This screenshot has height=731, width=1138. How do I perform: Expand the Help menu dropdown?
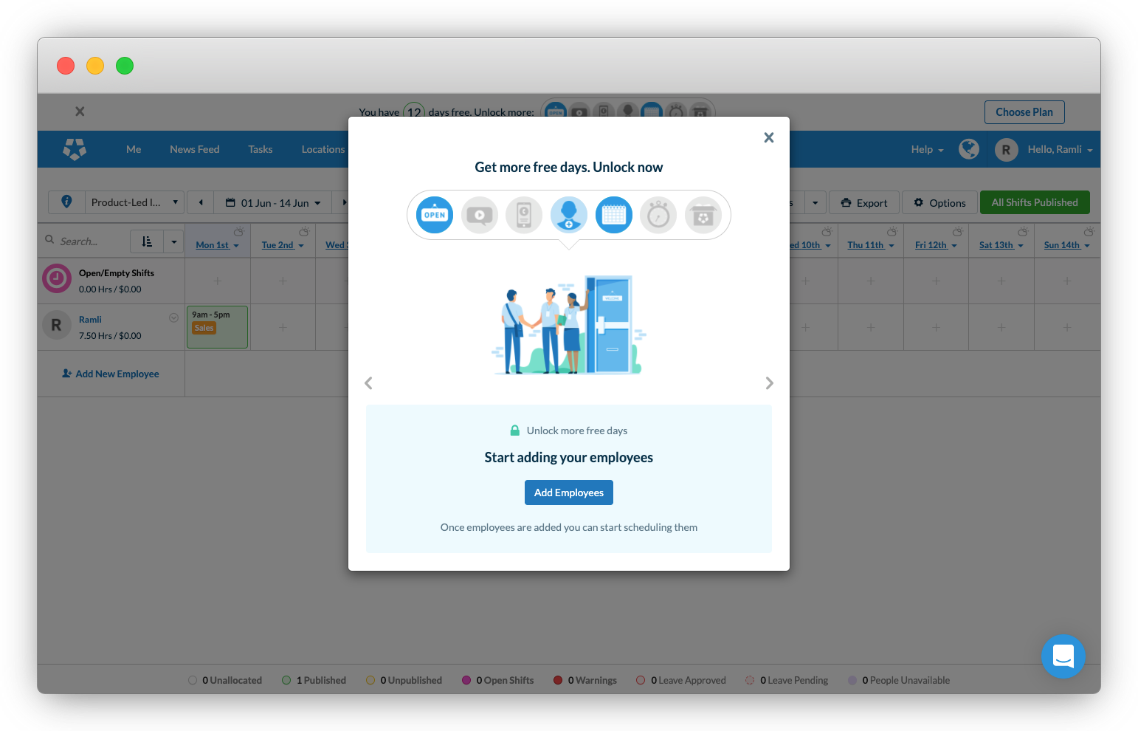(x=927, y=149)
